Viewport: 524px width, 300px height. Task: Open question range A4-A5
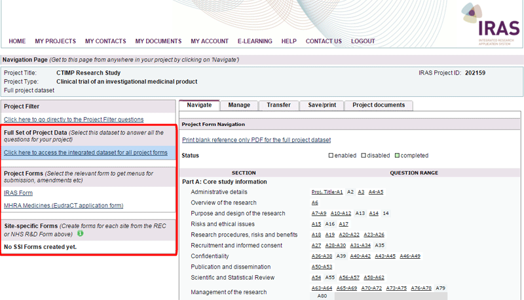376,192
